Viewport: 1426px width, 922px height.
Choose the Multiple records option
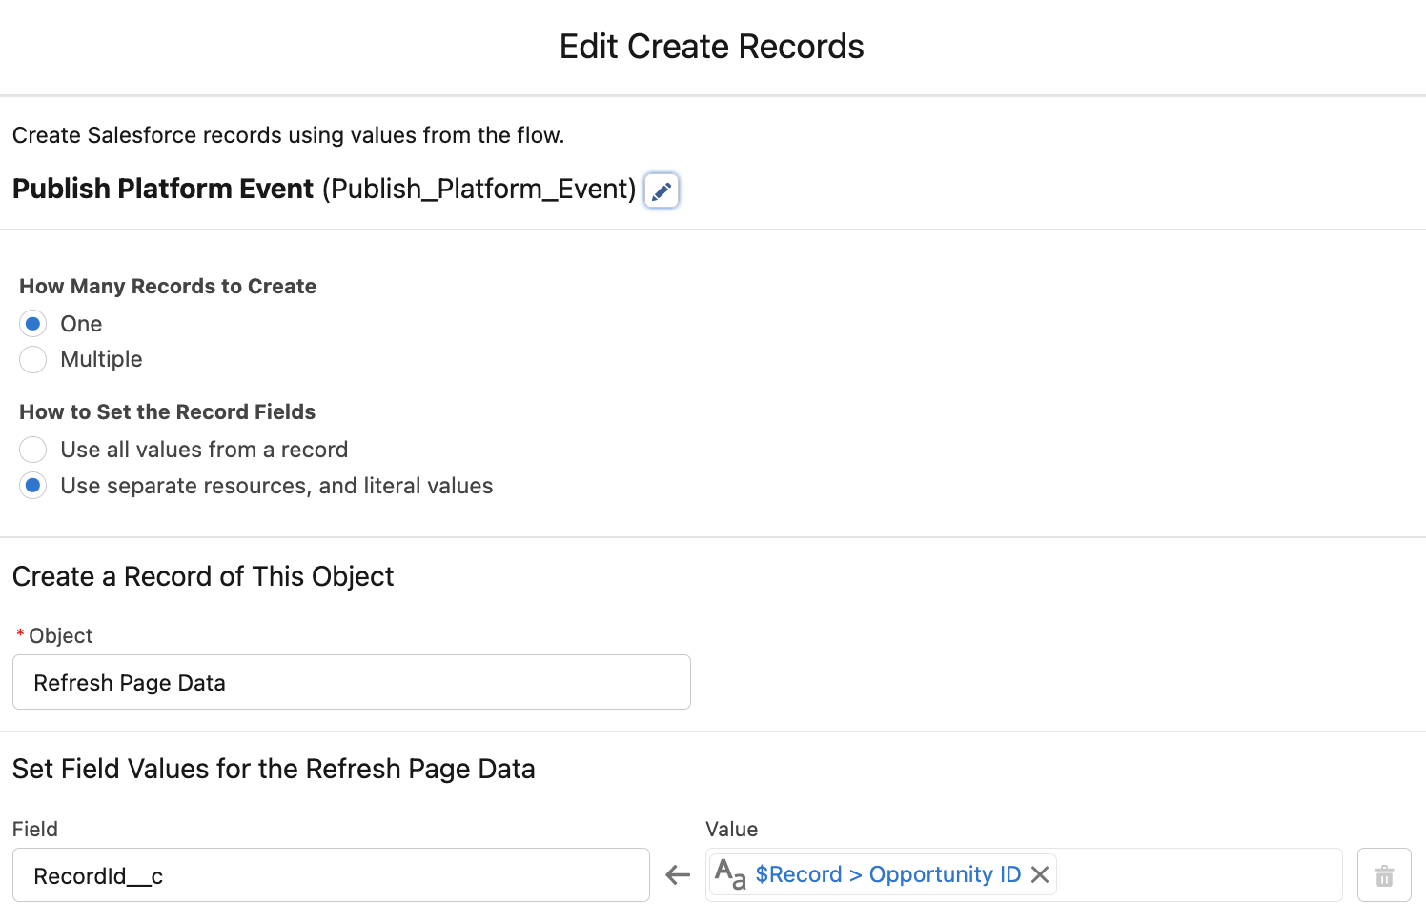pos(33,360)
